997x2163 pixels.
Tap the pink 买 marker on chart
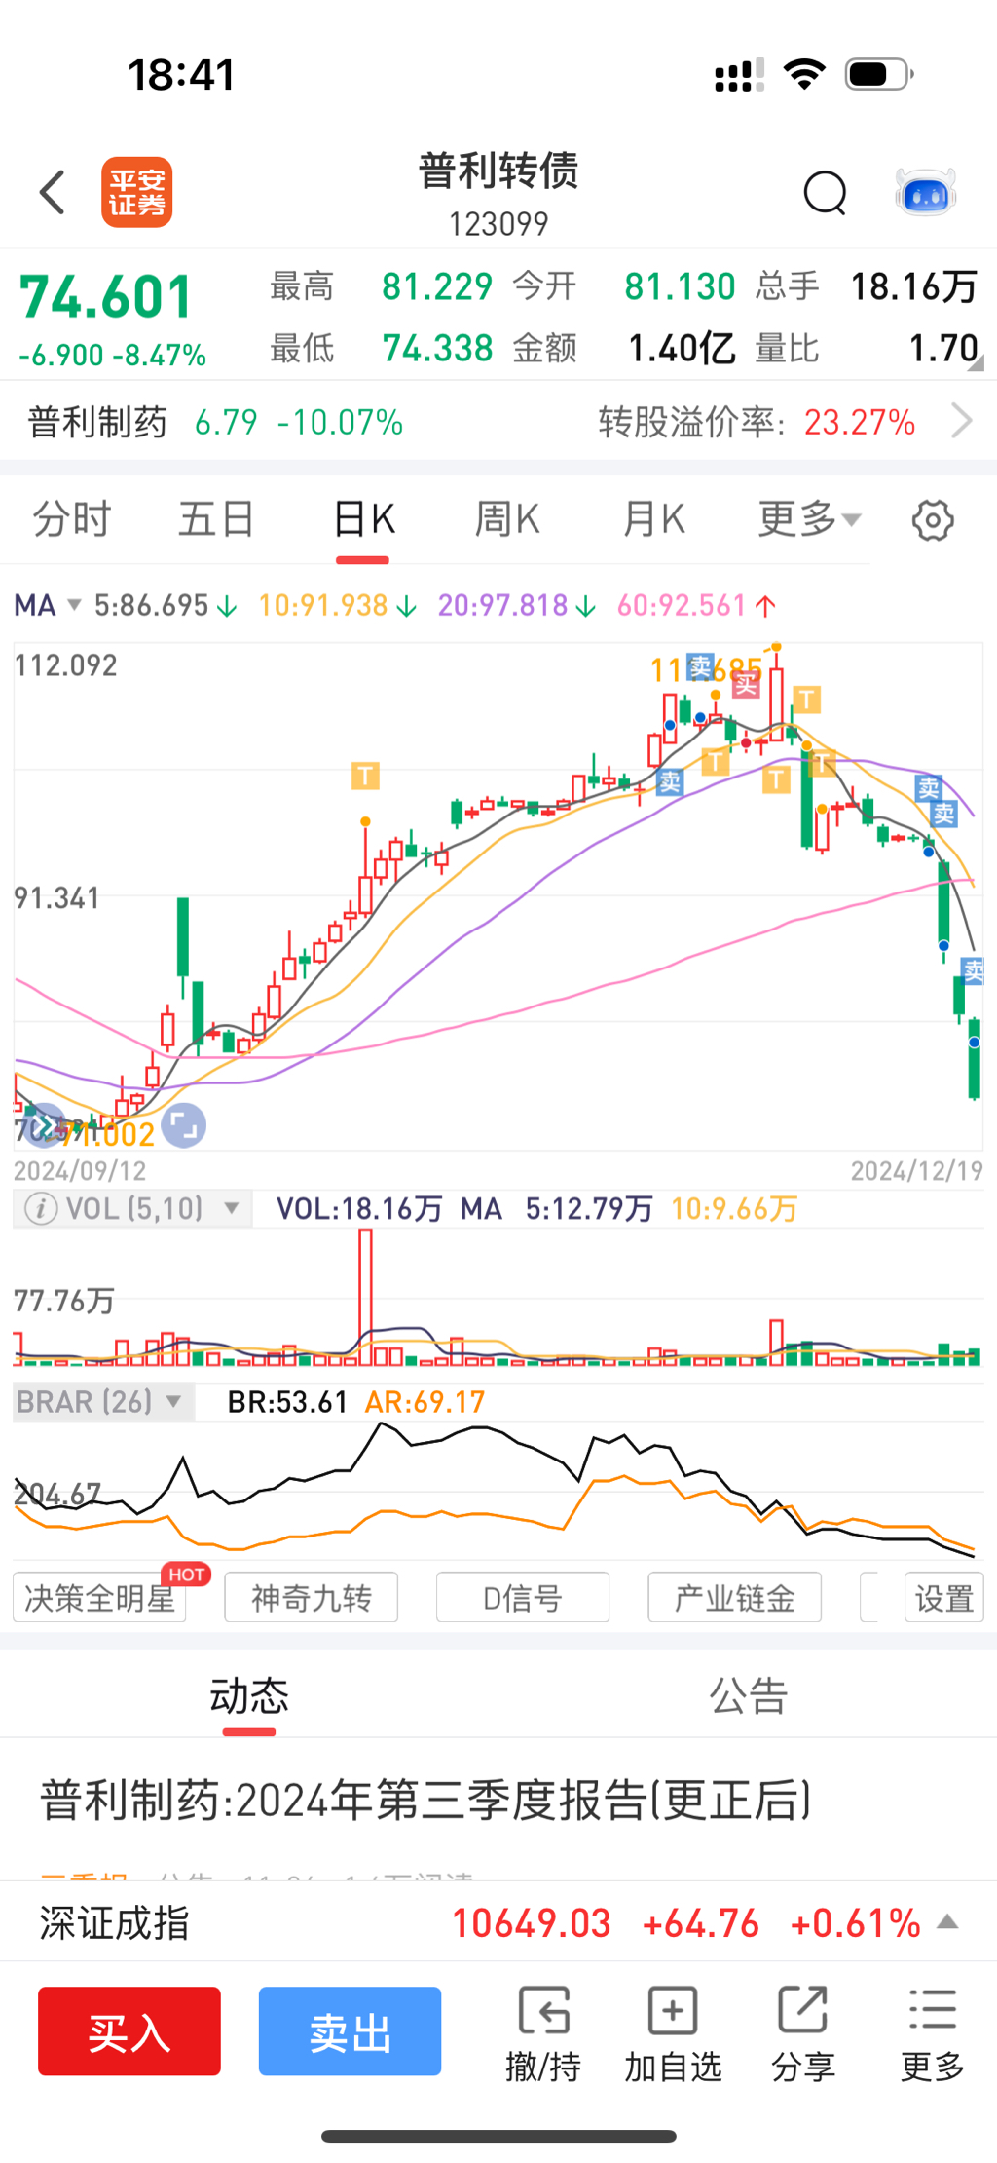[x=746, y=685]
